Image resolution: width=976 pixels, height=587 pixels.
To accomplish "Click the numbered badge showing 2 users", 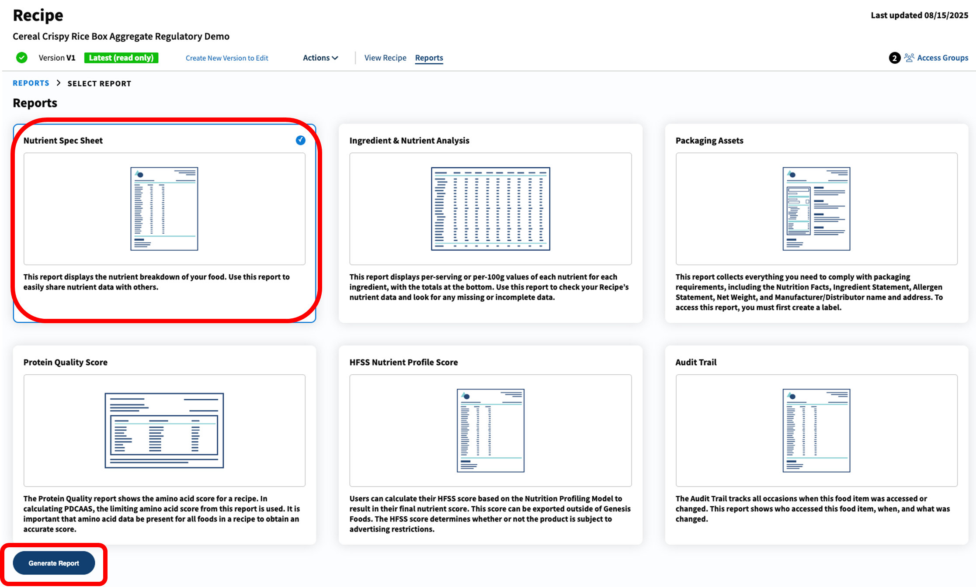I will click(x=895, y=57).
